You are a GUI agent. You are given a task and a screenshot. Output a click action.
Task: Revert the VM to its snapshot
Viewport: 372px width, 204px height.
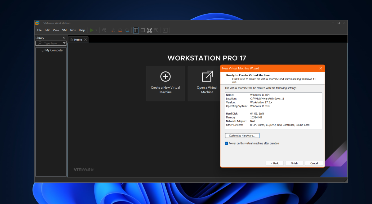120,30
